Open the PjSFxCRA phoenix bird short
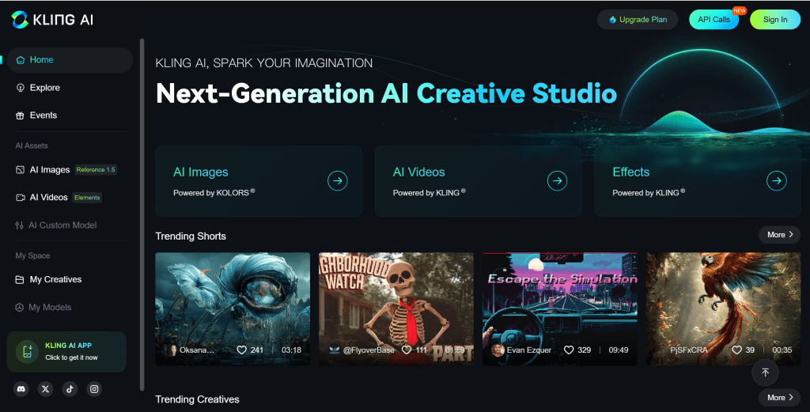This screenshot has width=810, height=412. 723,308
